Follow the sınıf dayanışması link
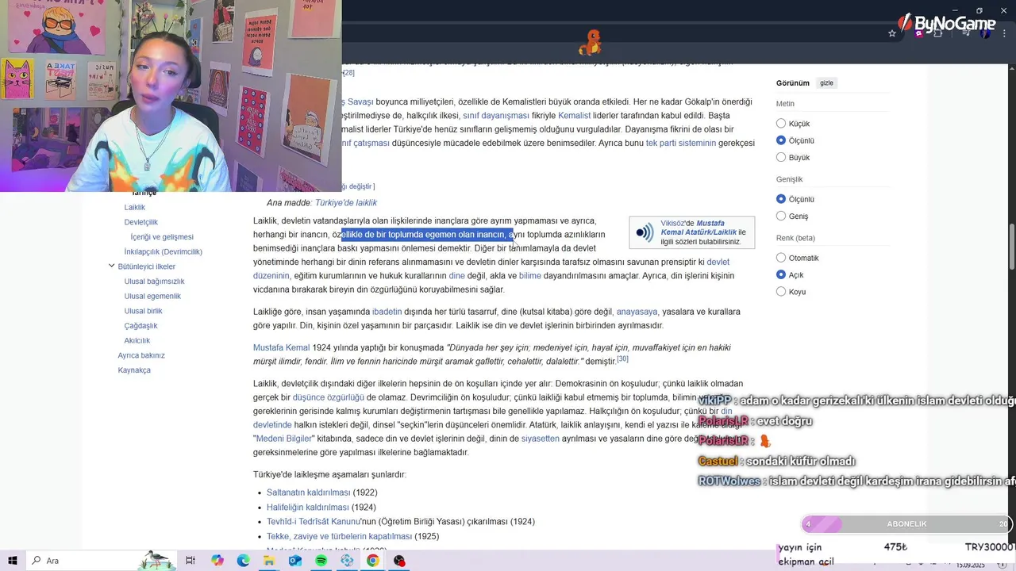The image size is (1016, 571). (496, 116)
